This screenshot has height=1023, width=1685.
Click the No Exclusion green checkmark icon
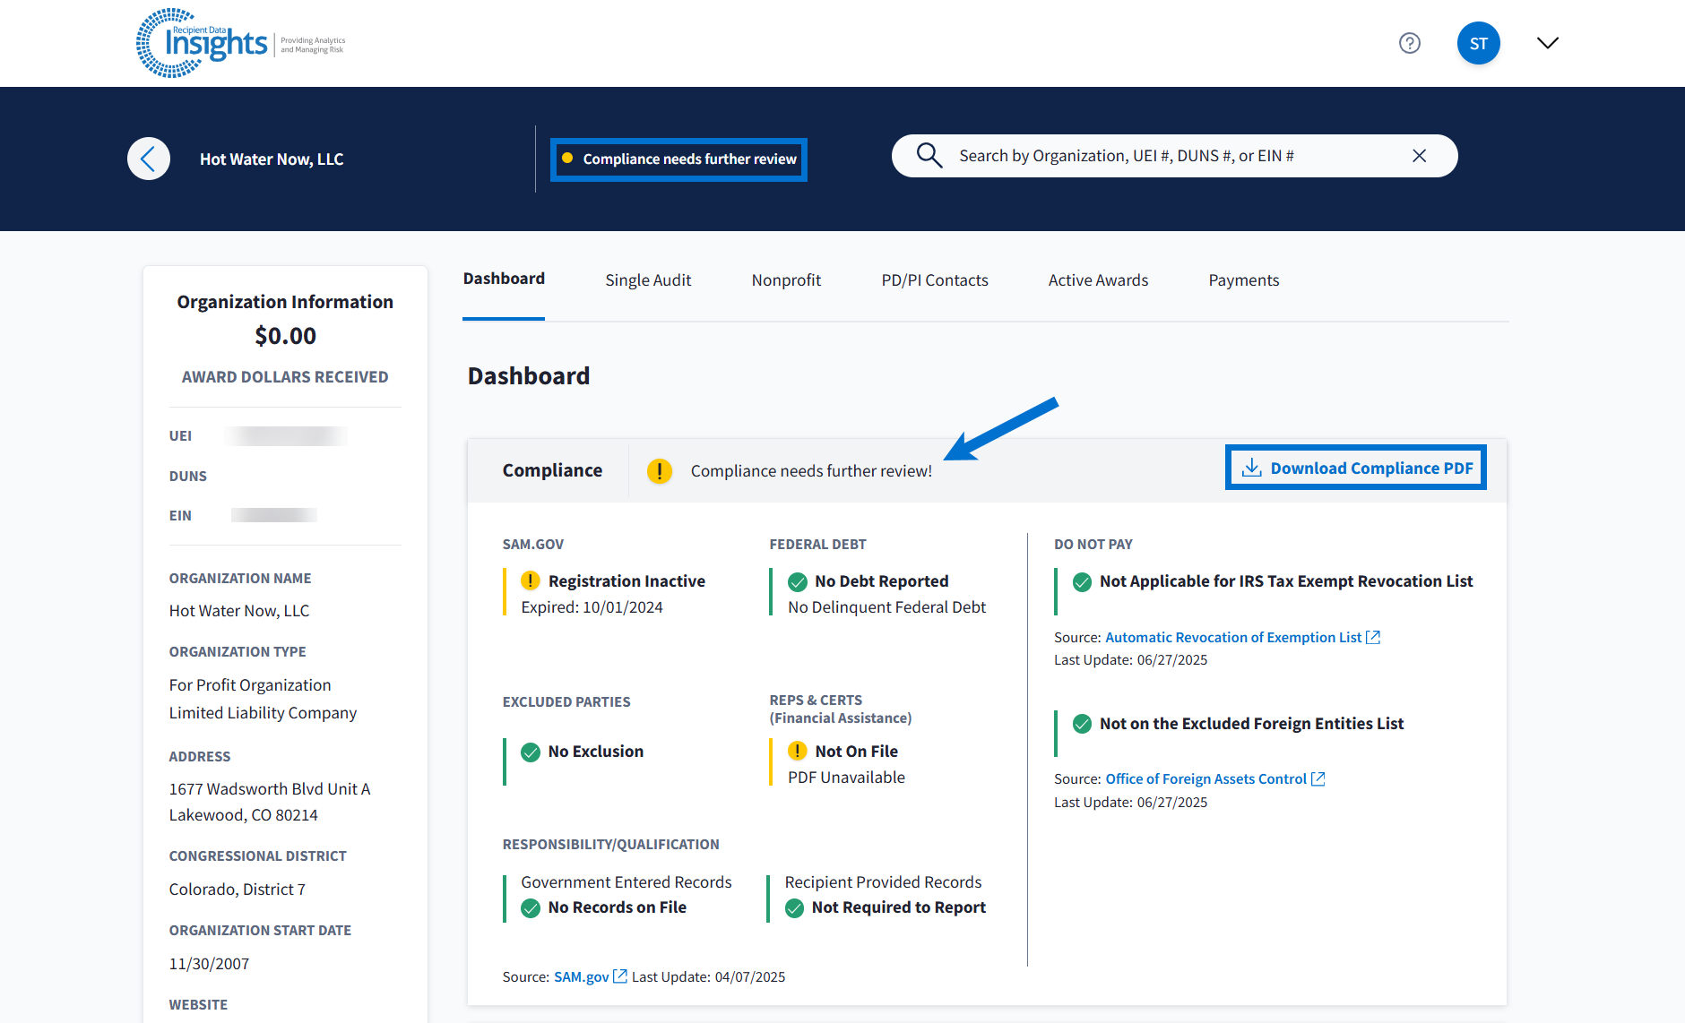[531, 752]
